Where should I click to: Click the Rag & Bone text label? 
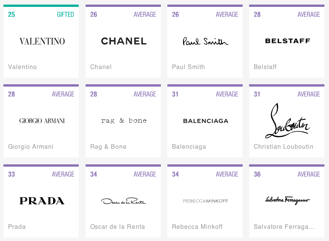(108, 146)
